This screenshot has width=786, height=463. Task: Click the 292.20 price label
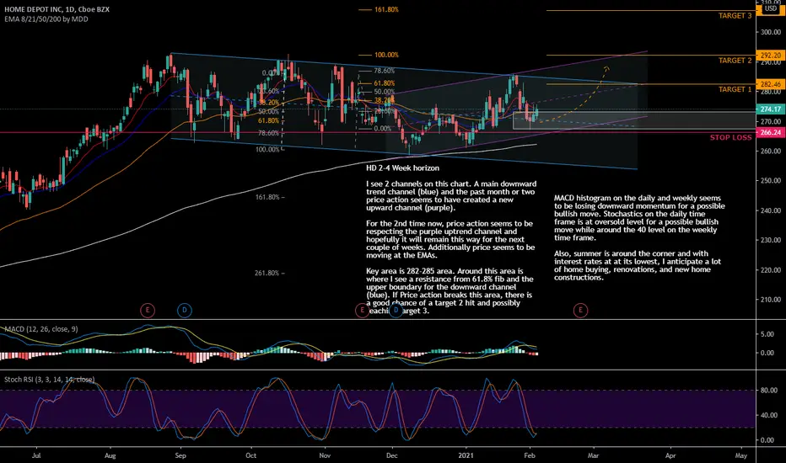pyautogui.click(x=771, y=56)
